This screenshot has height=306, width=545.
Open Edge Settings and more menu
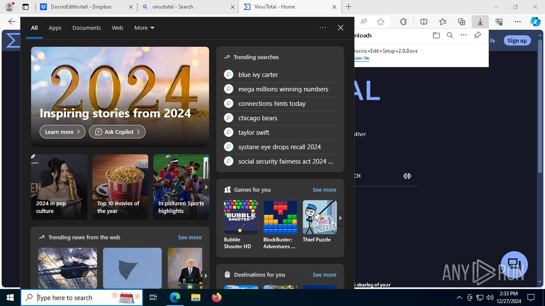pyautogui.click(x=518, y=22)
